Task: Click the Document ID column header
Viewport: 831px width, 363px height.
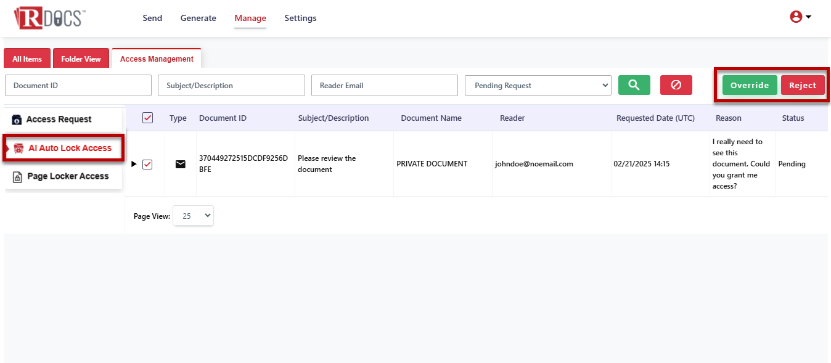Action: 223,118
